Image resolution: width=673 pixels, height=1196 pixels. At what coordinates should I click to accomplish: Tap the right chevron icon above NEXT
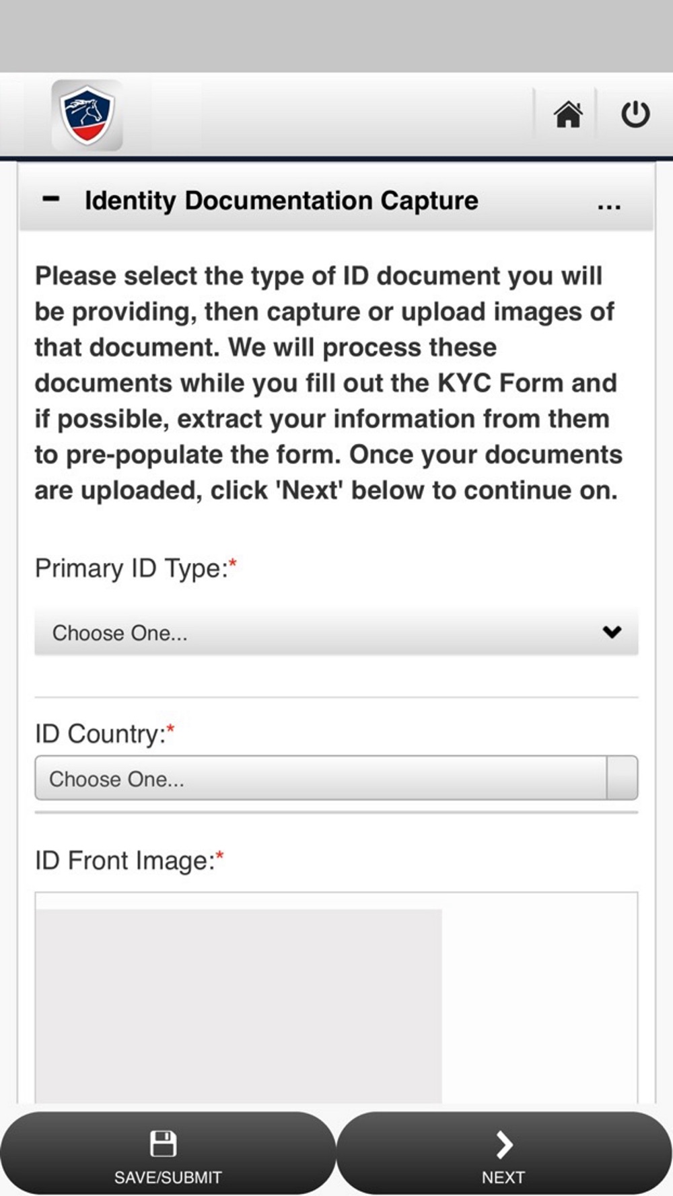pos(504,1144)
